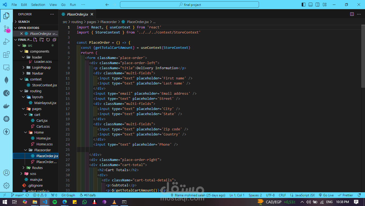Split the editor to the right

click(x=352, y=14)
